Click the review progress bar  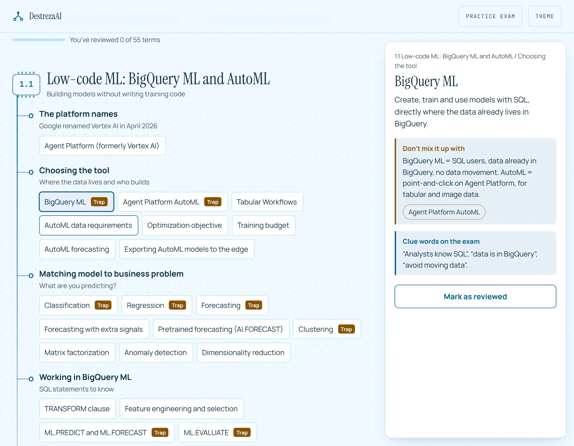click(39, 40)
